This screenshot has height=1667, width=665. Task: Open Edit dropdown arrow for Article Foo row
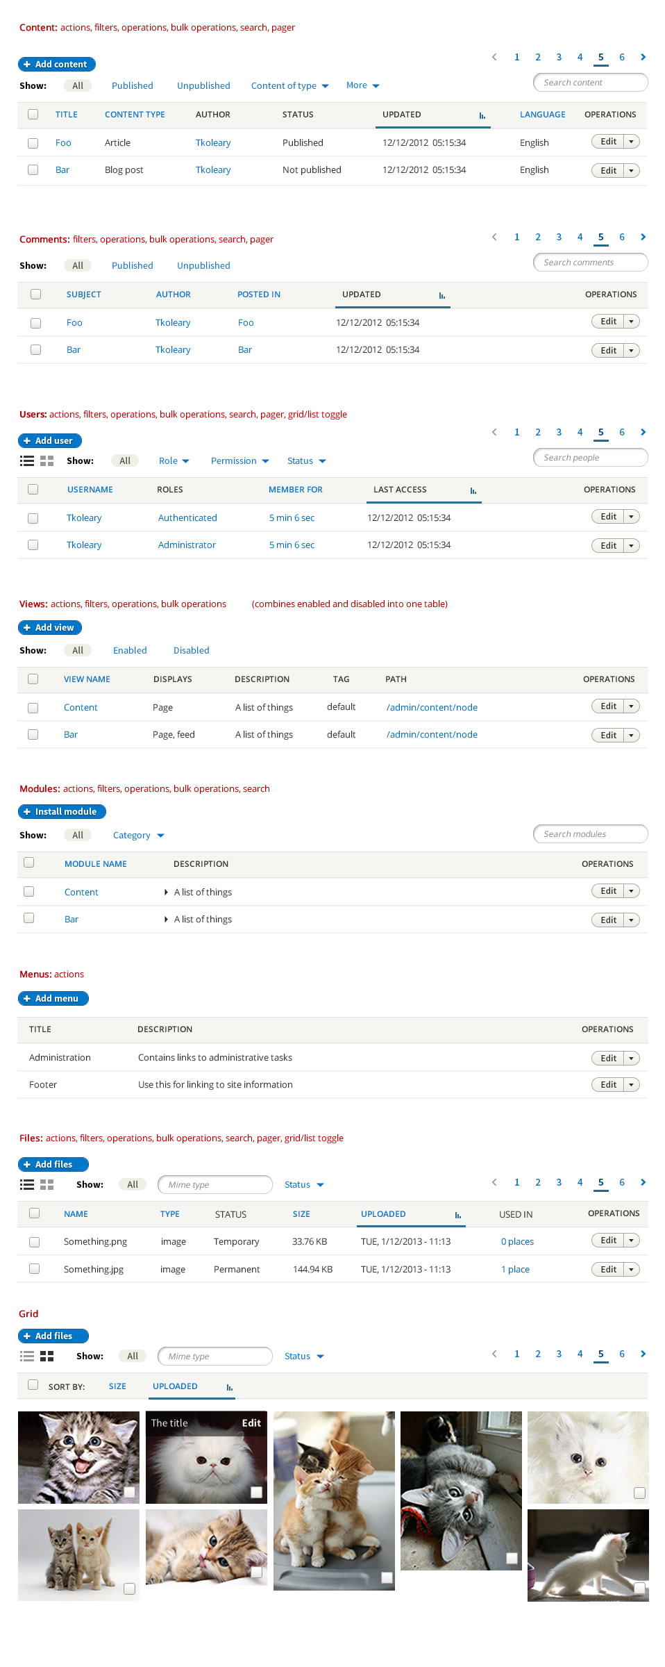[631, 142]
